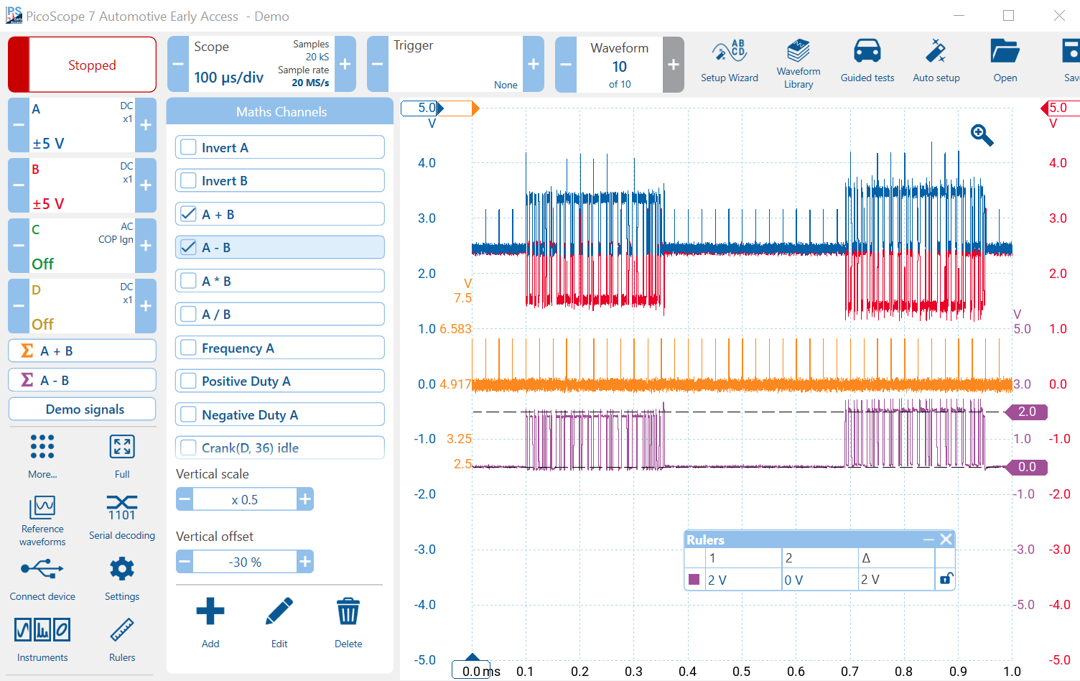
Task: Decrease the Scope timebase
Action: pos(178,64)
